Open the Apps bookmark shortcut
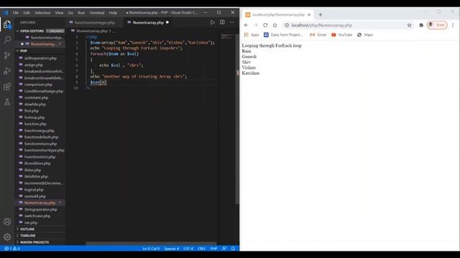Screen dimensions: 460x258 [x=252, y=35]
